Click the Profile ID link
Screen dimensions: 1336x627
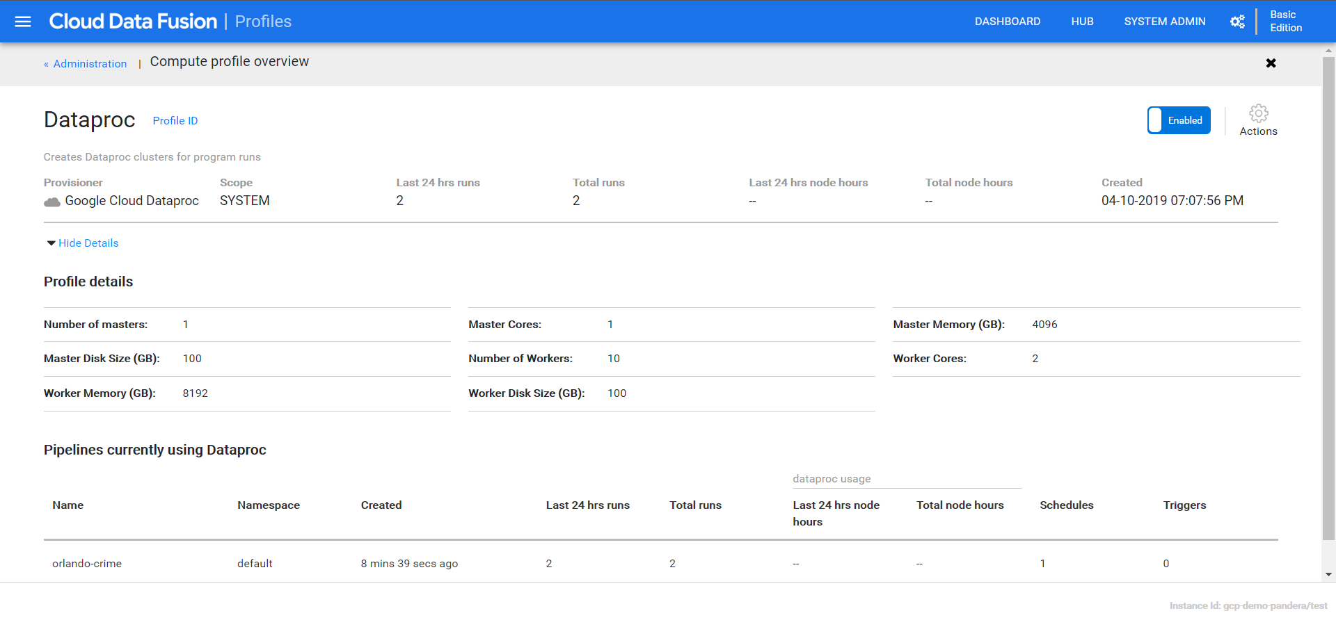pyautogui.click(x=175, y=121)
